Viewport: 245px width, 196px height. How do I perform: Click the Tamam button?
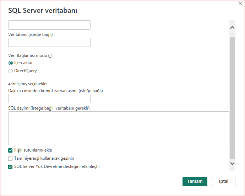coord(195,181)
